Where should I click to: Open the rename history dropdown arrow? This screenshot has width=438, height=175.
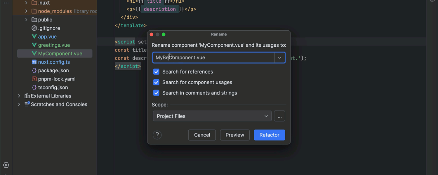coord(279,58)
